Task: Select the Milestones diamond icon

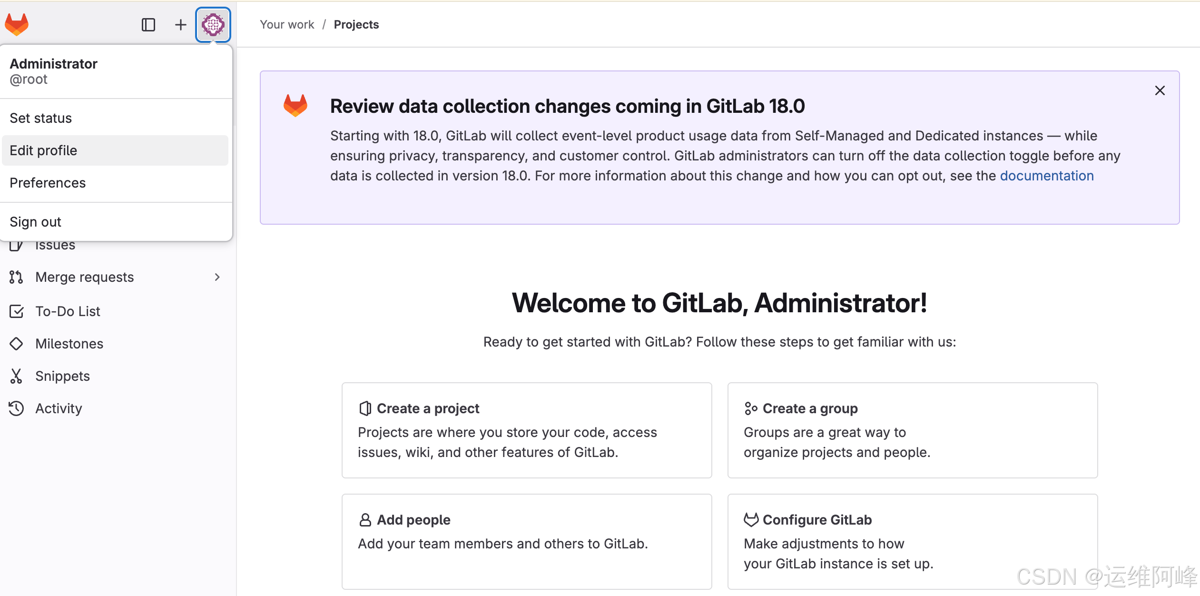Action: [x=17, y=343]
